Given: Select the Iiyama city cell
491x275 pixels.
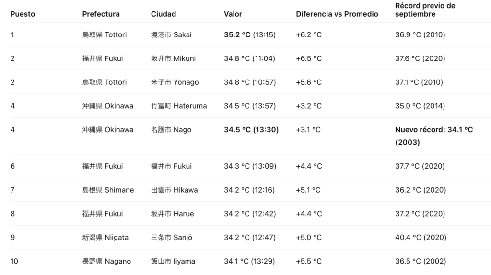Looking at the screenshot, I should tap(173, 261).
